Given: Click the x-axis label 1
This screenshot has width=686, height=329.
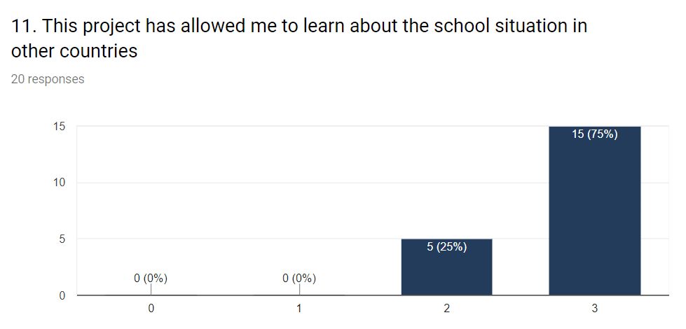Looking at the screenshot, I should 299,309.
